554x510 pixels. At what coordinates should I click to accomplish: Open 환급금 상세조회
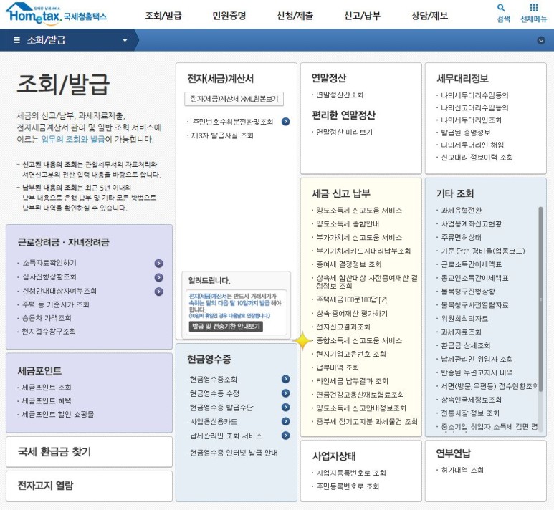pos(466,345)
